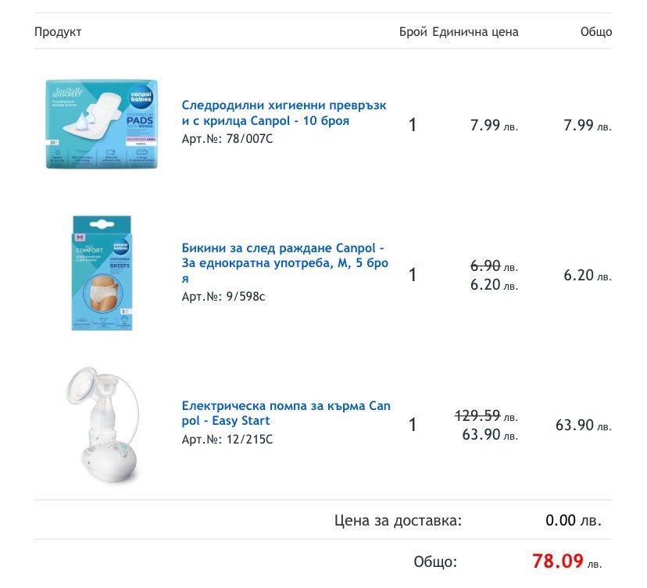This screenshot has width=647, height=588.
Task: Click article number 78/007C
Action: 227,139
